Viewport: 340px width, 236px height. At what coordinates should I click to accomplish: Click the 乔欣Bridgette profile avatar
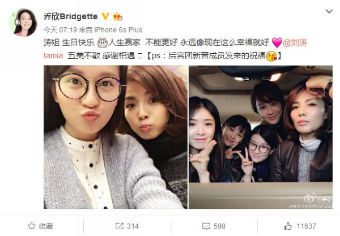tap(23, 23)
